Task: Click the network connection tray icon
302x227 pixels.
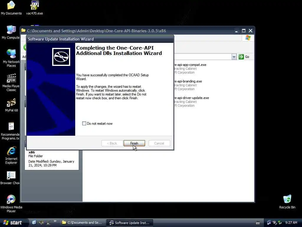Action: coord(269,223)
